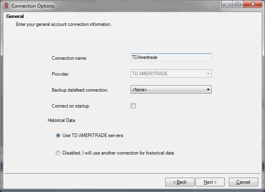The width and height of the screenshot is (265, 192).
Task: Click the application icon in the title bar
Action: [6, 6]
